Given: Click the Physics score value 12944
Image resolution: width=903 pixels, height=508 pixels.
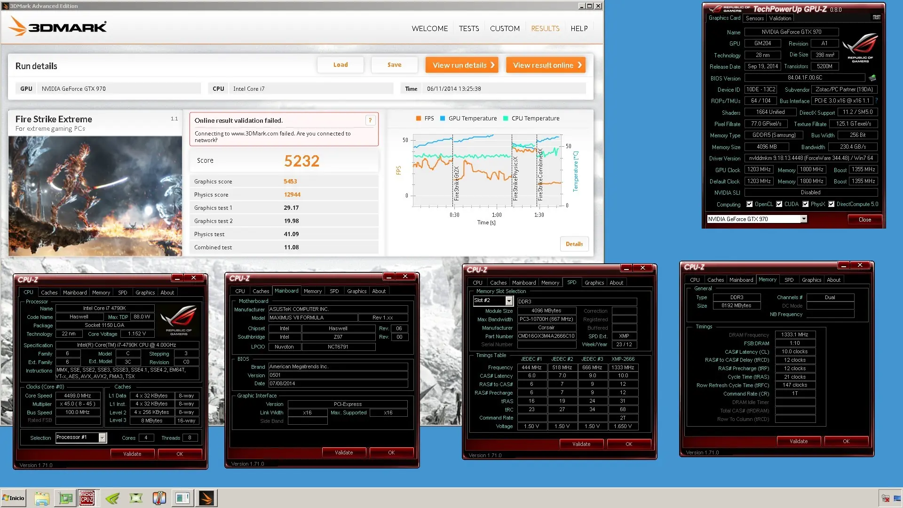Looking at the screenshot, I should (292, 195).
